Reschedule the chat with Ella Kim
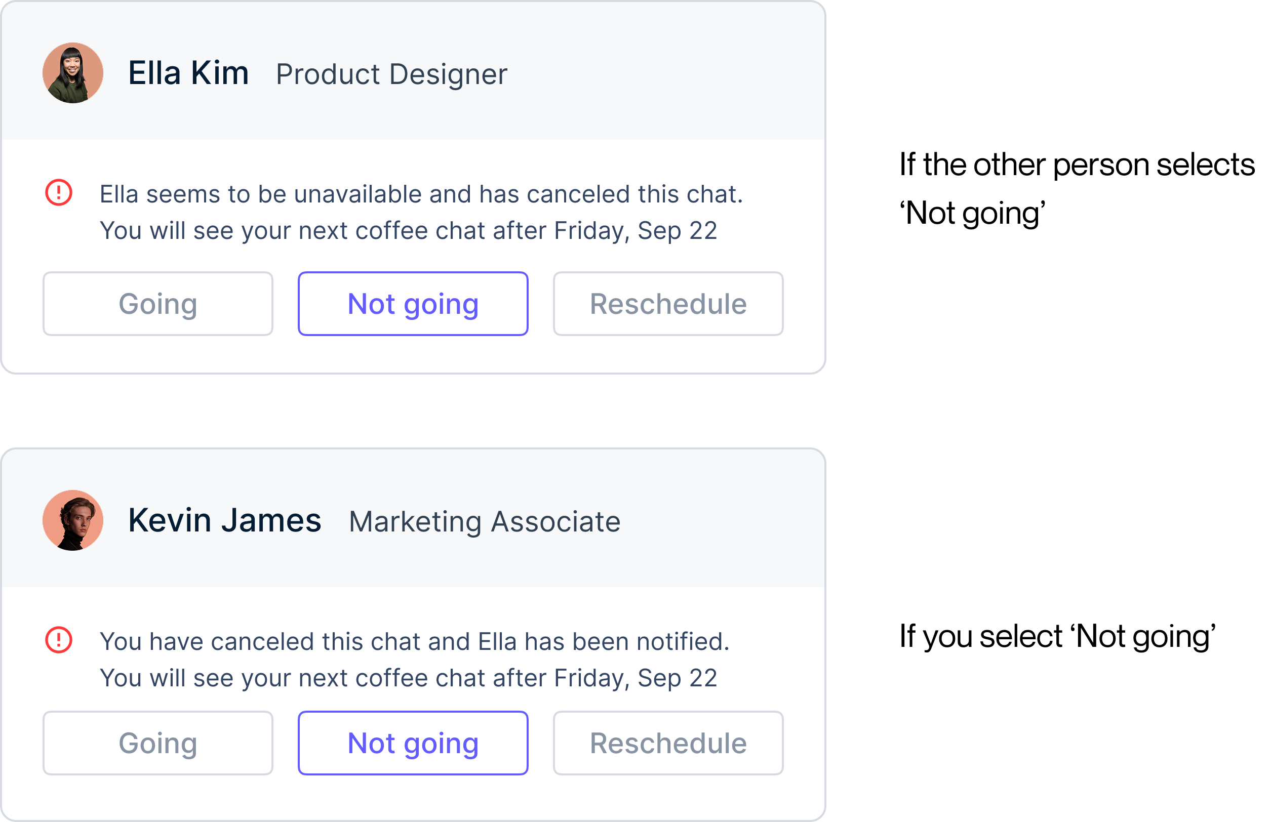The image size is (1270, 822). [x=667, y=304]
